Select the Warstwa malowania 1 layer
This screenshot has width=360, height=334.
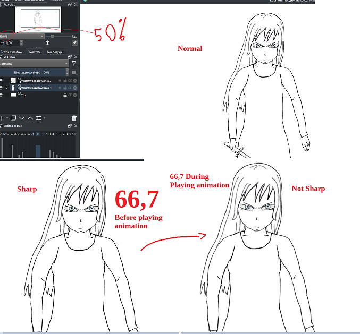(36, 88)
